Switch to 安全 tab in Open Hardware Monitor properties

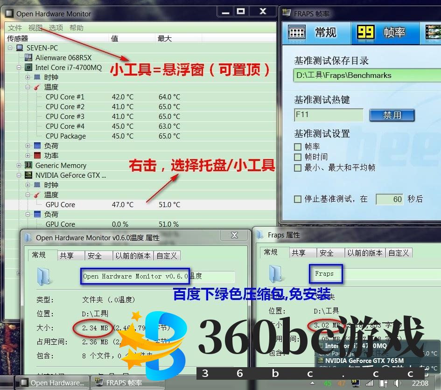pos(95,256)
